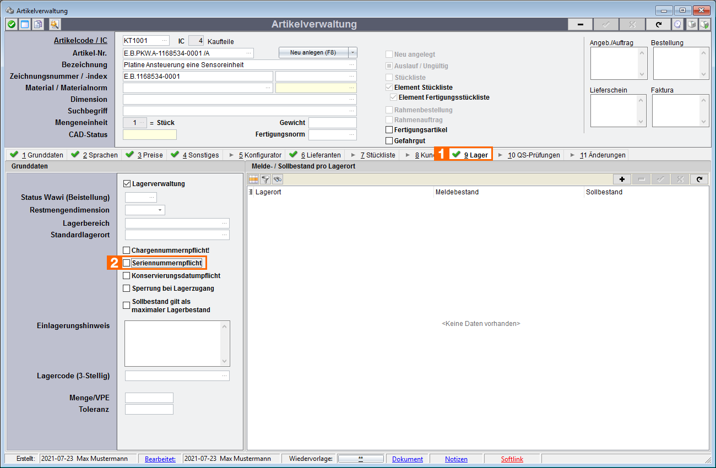This screenshot has width=716, height=468.
Task: Open Lagerbereich lookup ellipsis button
Action: [x=224, y=223]
